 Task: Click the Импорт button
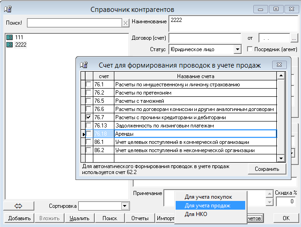coord(165,218)
